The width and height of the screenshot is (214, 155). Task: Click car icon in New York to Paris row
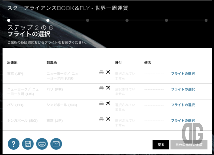click(101, 88)
